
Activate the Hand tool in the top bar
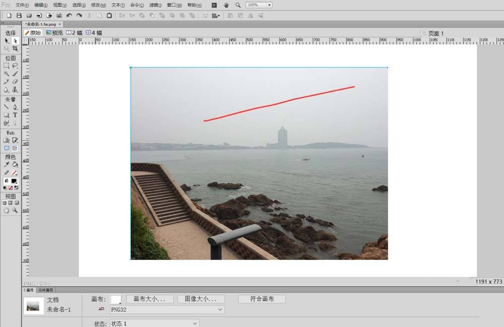coord(226,5)
